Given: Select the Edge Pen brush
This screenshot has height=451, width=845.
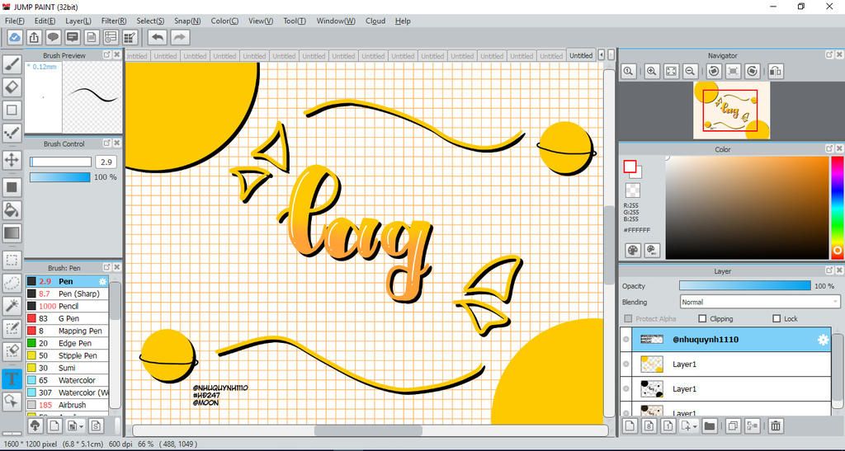Looking at the screenshot, I should tap(67, 343).
